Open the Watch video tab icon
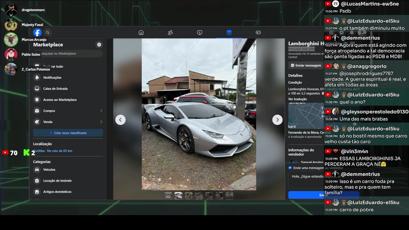The image size is (409, 230). coord(200,32)
